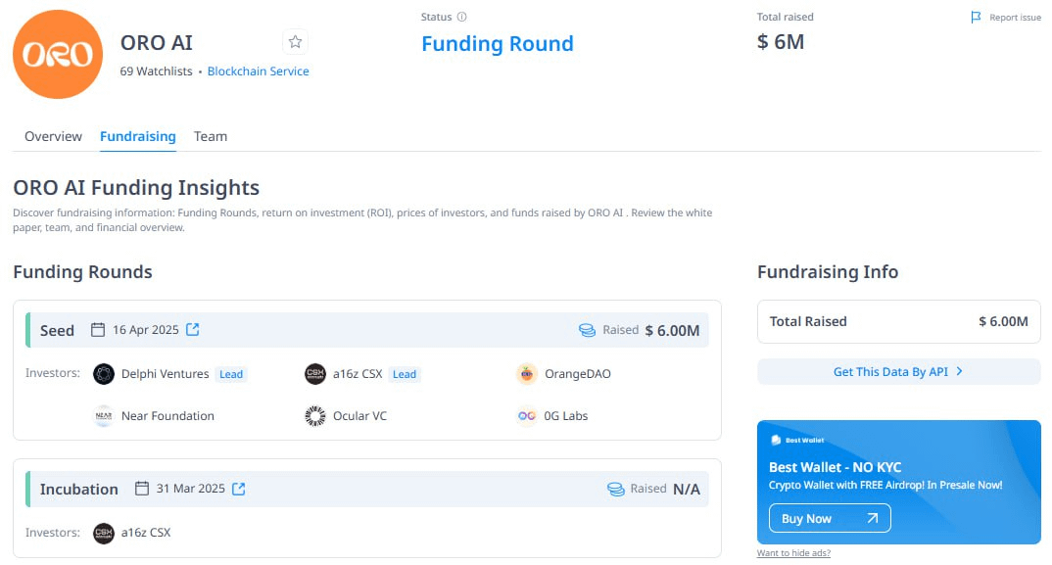Open Ocular VC investor name
Viewport: 1052px width, 565px height.
(359, 416)
